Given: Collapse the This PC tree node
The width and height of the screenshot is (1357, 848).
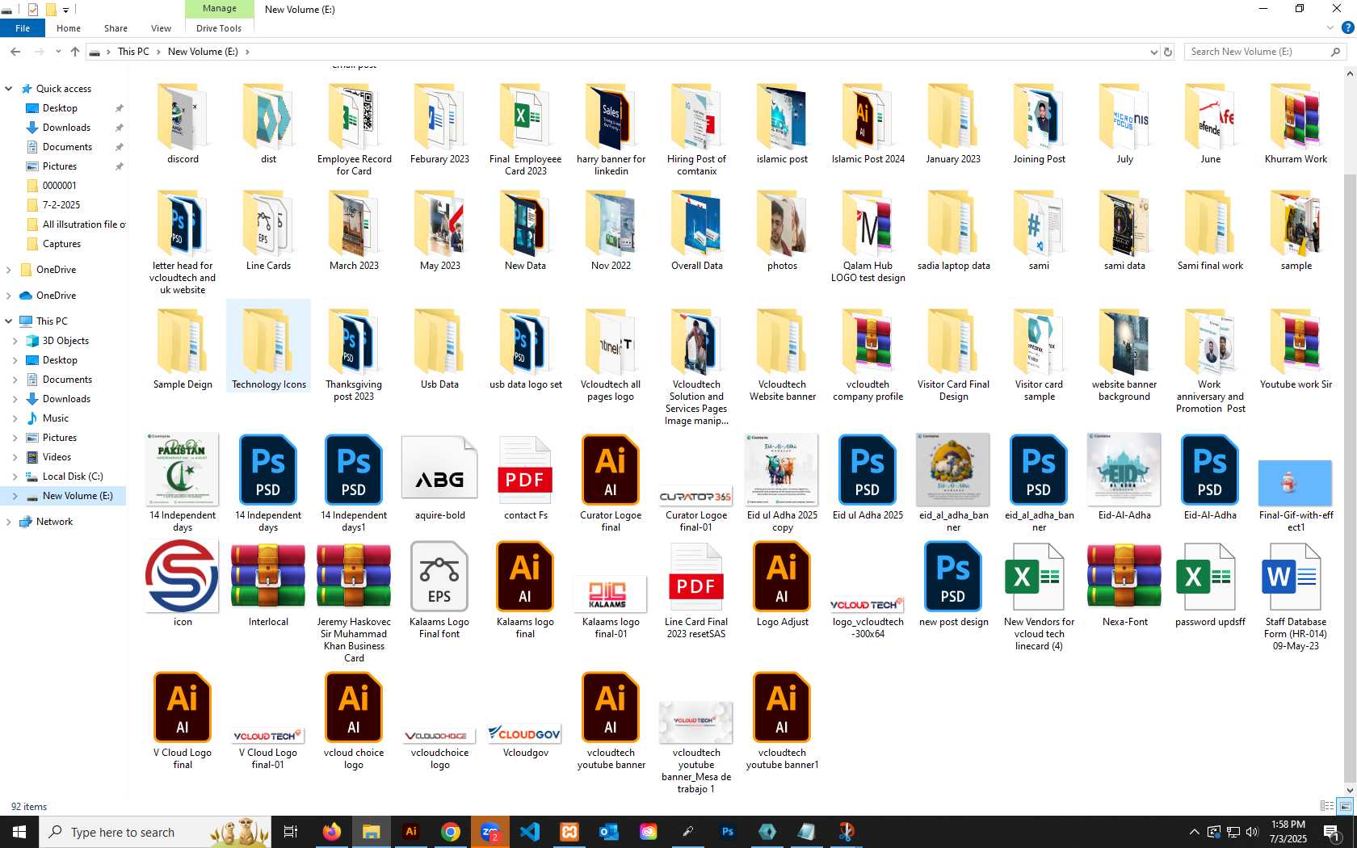Looking at the screenshot, I should [x=9, y=321].
